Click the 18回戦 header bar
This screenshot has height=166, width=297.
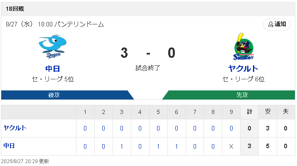tap(148, 9)
